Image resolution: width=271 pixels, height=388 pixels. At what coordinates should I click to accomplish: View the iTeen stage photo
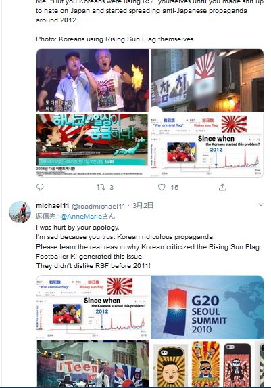[93, 364]
